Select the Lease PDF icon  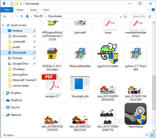[109, 25]
